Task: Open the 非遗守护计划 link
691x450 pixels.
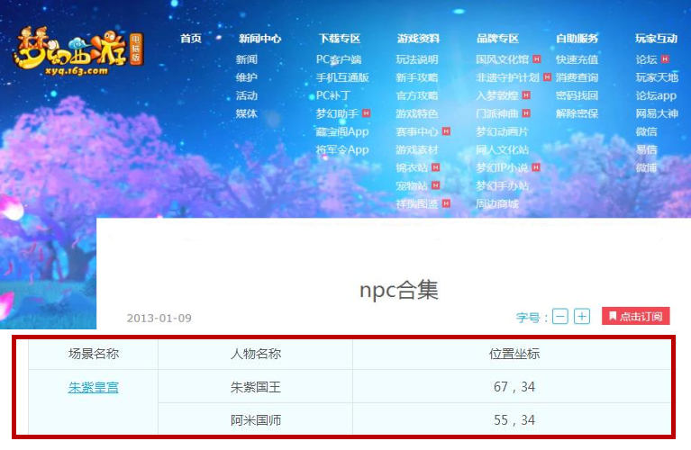Action: (508, 77)
